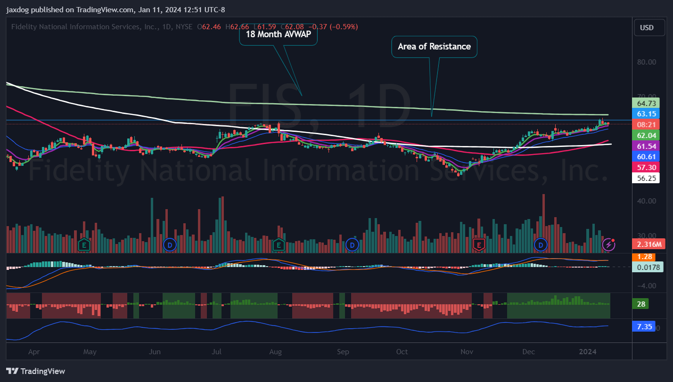The image size is (673, 382).
Task: Click the purple lightning event icon
Action: [x=609, y=244]
